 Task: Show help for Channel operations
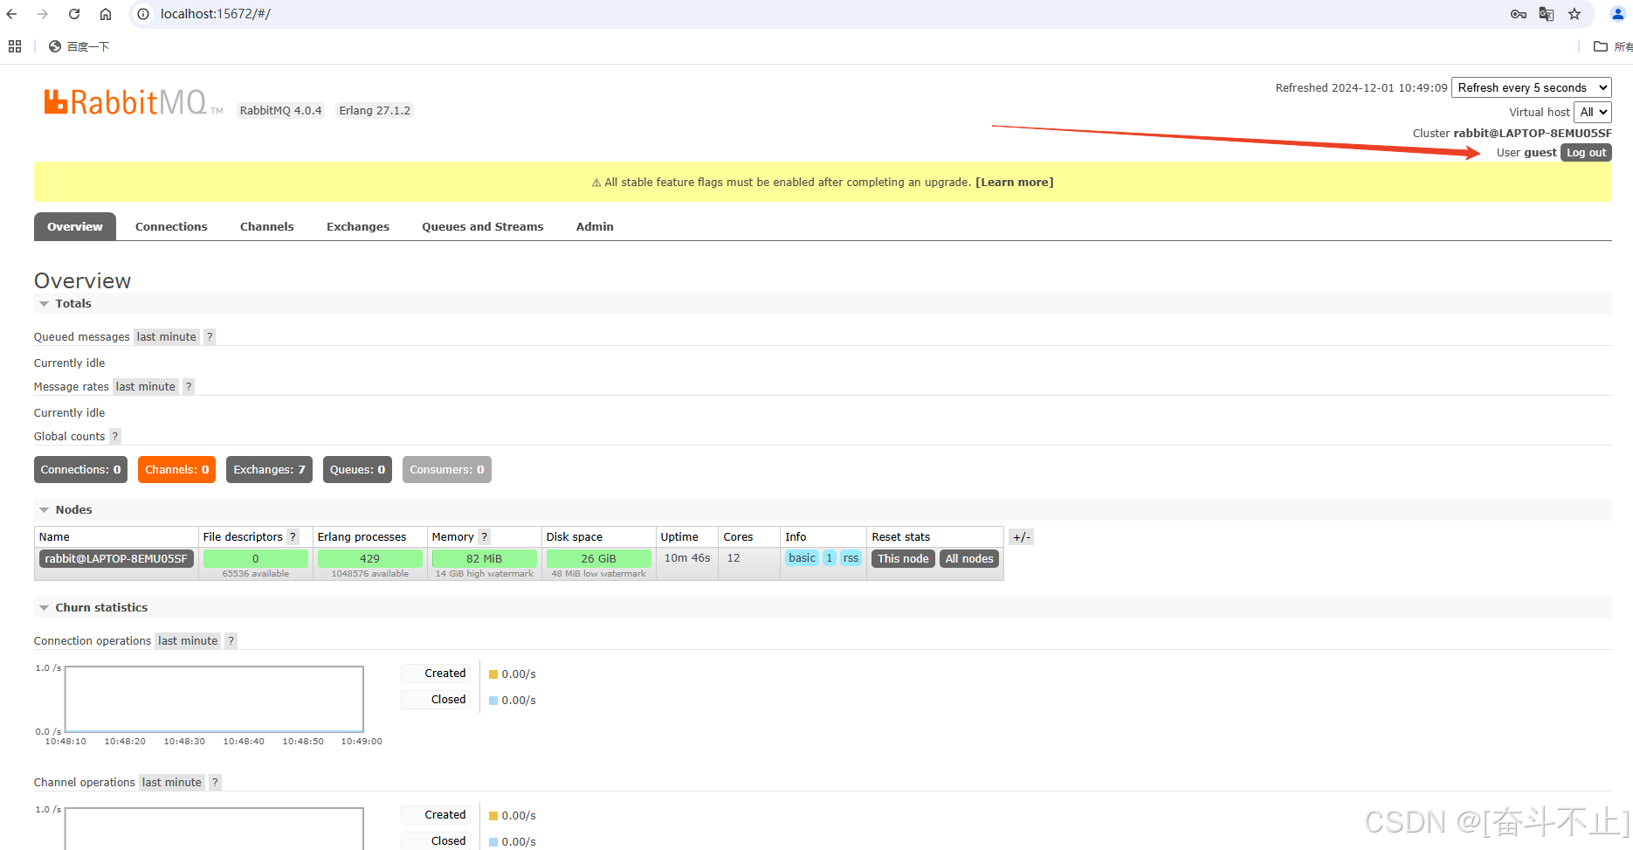216,783
